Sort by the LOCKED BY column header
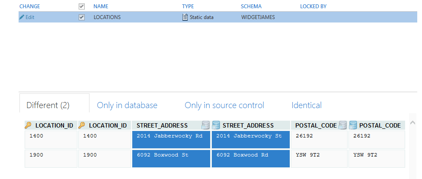Image resolution: width=422 pixels, height=179 pixels. coord(313,6)
